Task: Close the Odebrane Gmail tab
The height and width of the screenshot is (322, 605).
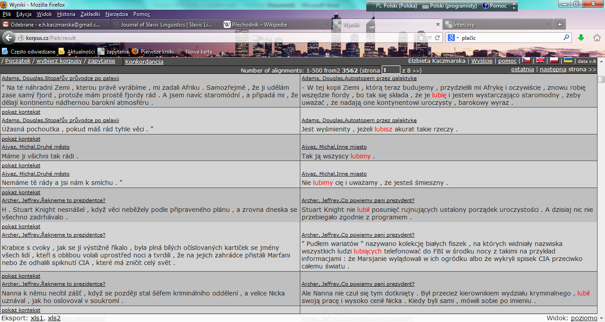Action: pos(106,24)
